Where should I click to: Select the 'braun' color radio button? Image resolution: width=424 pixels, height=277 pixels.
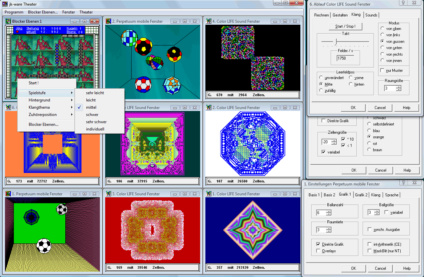370,150
